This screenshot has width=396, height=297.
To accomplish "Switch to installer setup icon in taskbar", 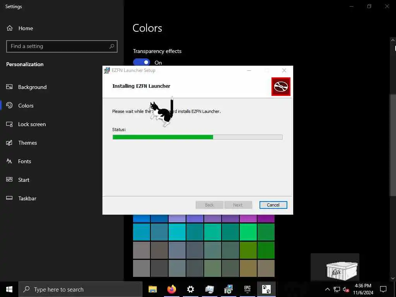I will (x=228, y=289).
